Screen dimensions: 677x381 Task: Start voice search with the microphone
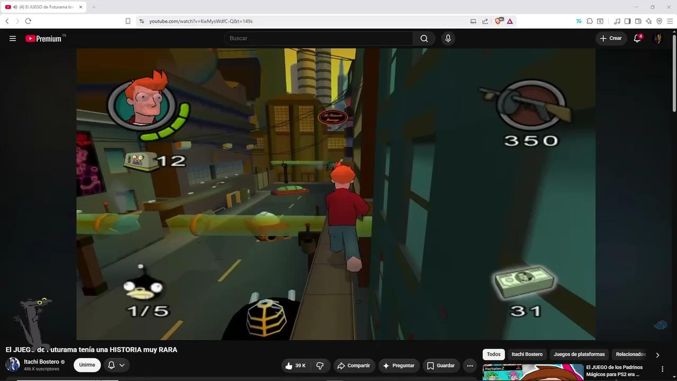click(x=448, y=38)
